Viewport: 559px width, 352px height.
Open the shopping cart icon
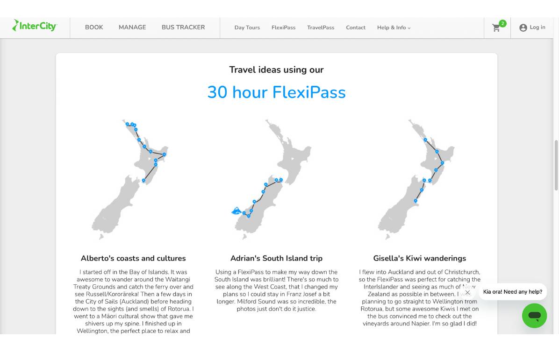point(496,28)
